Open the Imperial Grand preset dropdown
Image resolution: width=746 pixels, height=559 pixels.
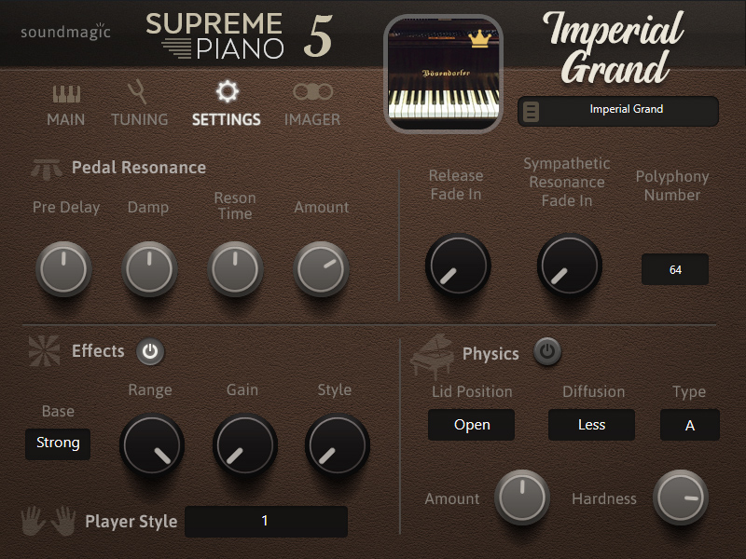pyautogui.click(x=618, y=112)
